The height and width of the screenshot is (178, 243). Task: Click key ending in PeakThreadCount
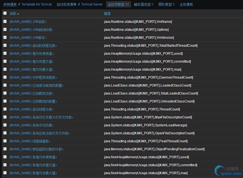146,141
